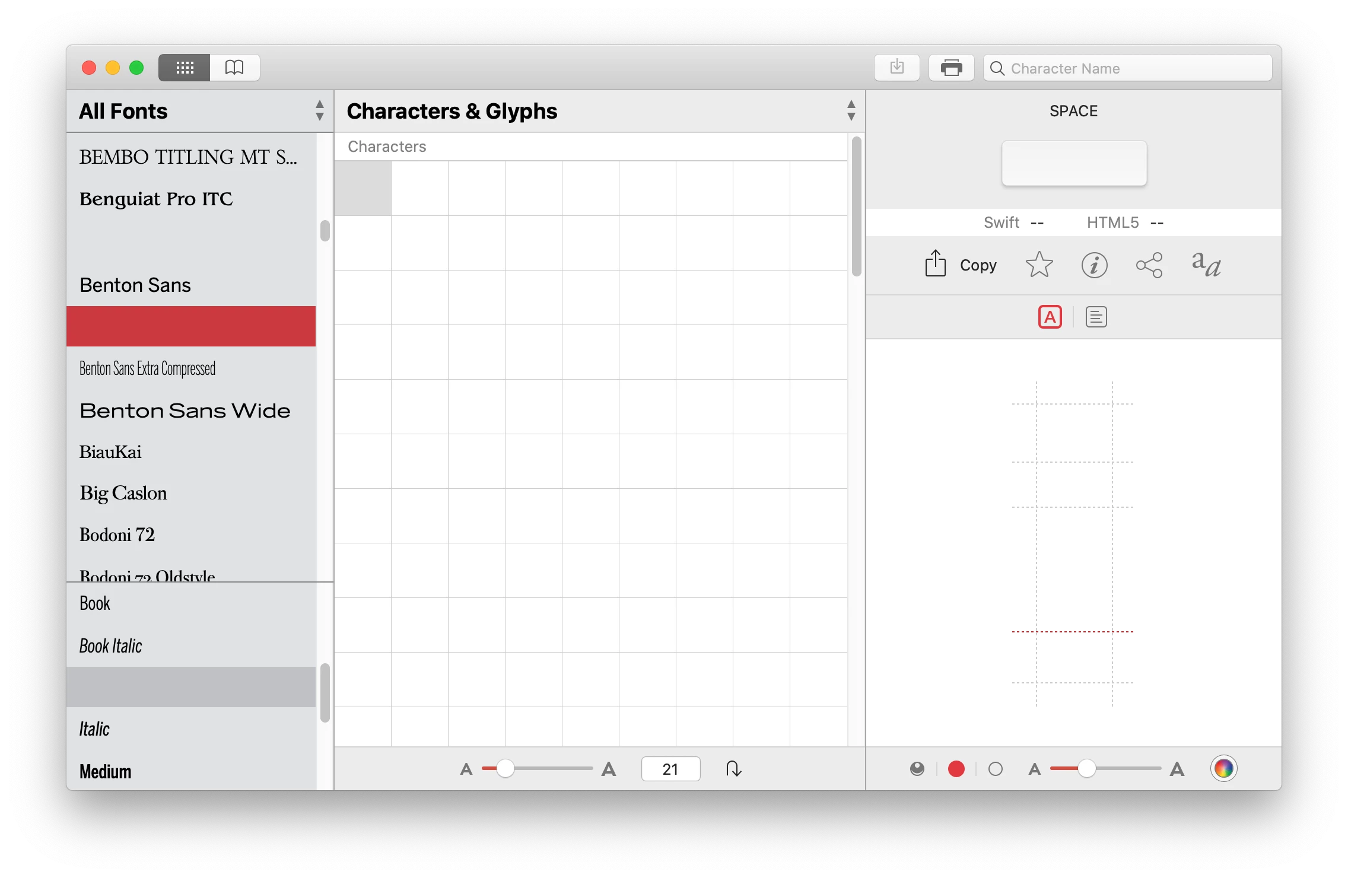Mark glyph as favorite with star
The height and width of the screenshot is (878, 1348).
[x=1039, y=265]
